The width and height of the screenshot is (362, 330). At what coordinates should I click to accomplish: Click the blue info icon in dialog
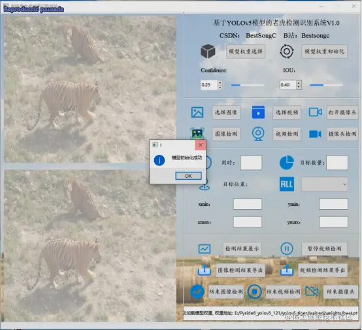click(159, 160)
